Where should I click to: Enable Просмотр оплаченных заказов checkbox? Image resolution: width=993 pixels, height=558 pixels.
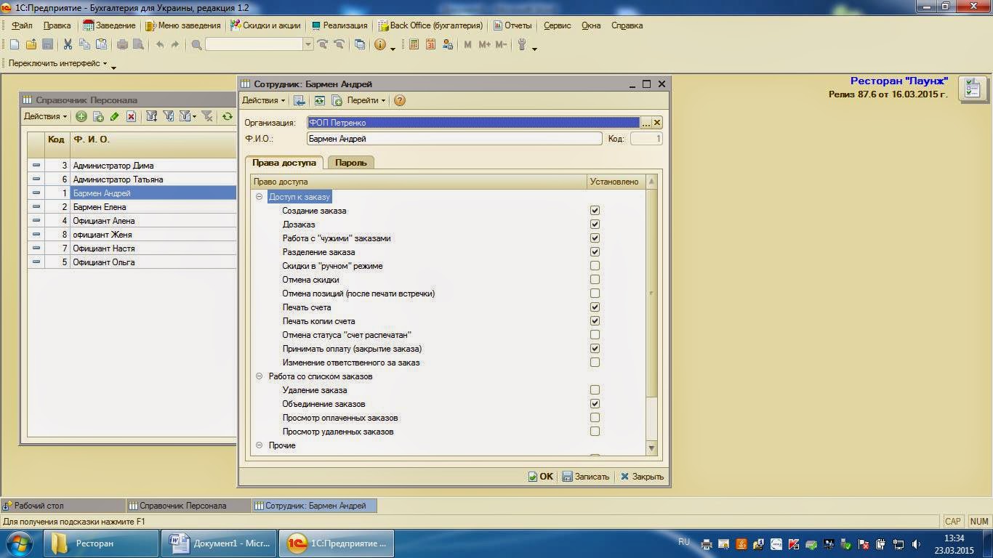click(595, 418)
